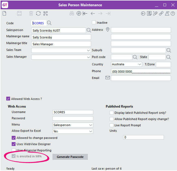Click into the Password input field

coord(73,118)
